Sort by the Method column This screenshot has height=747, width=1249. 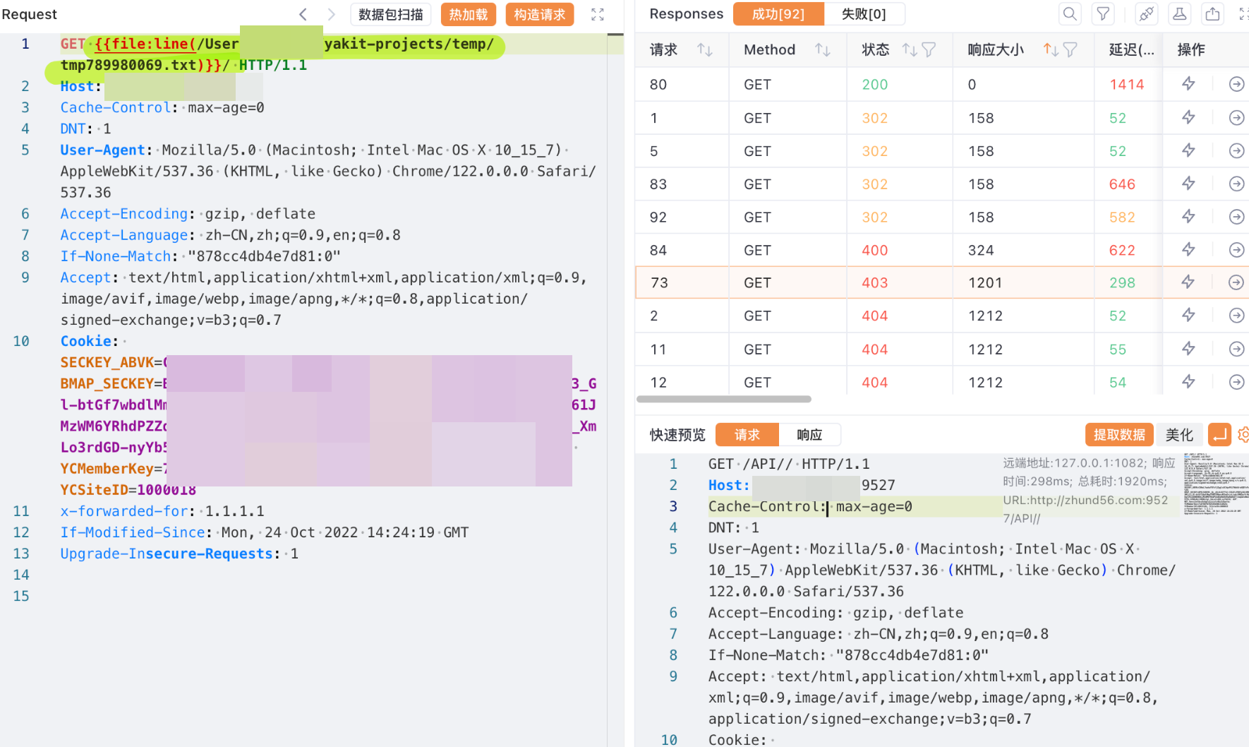822,49
